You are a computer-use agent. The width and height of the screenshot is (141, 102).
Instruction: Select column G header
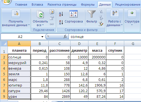coord(133,44)
